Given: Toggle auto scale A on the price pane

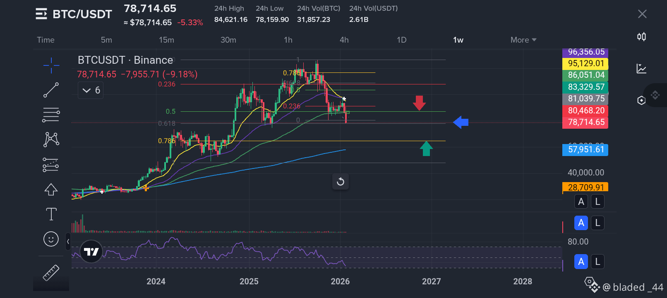Looking at the screenshot, I should click(x=581, y=202).
